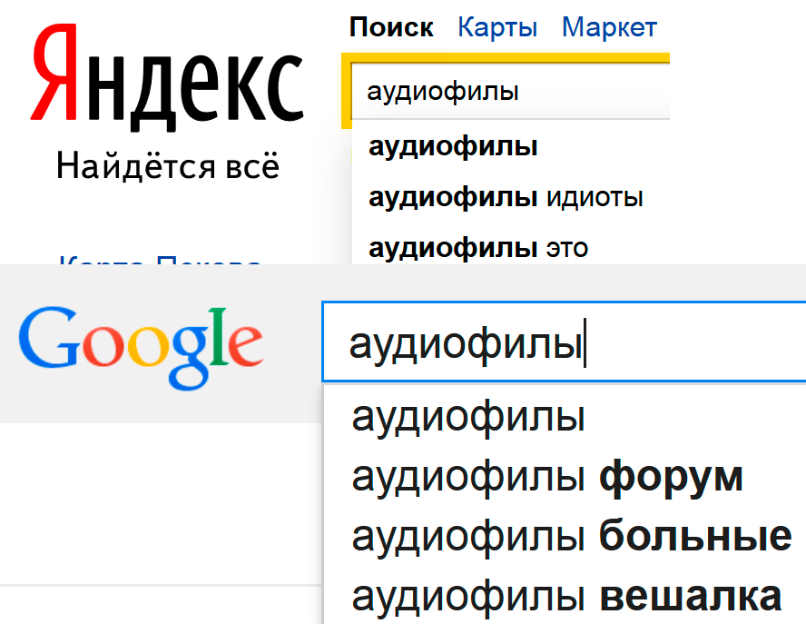
Task: Click the "Найдётся всё" slogan text
Action: click(168, 167)
